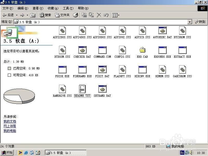Open the 我的文档 link

pos(10,121)
